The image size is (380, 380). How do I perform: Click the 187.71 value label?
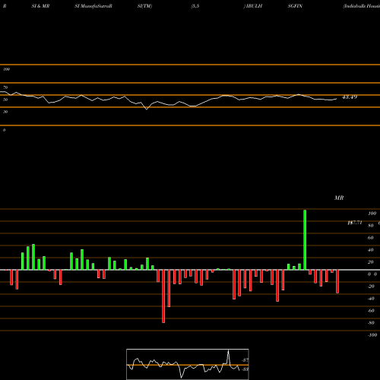355,223
